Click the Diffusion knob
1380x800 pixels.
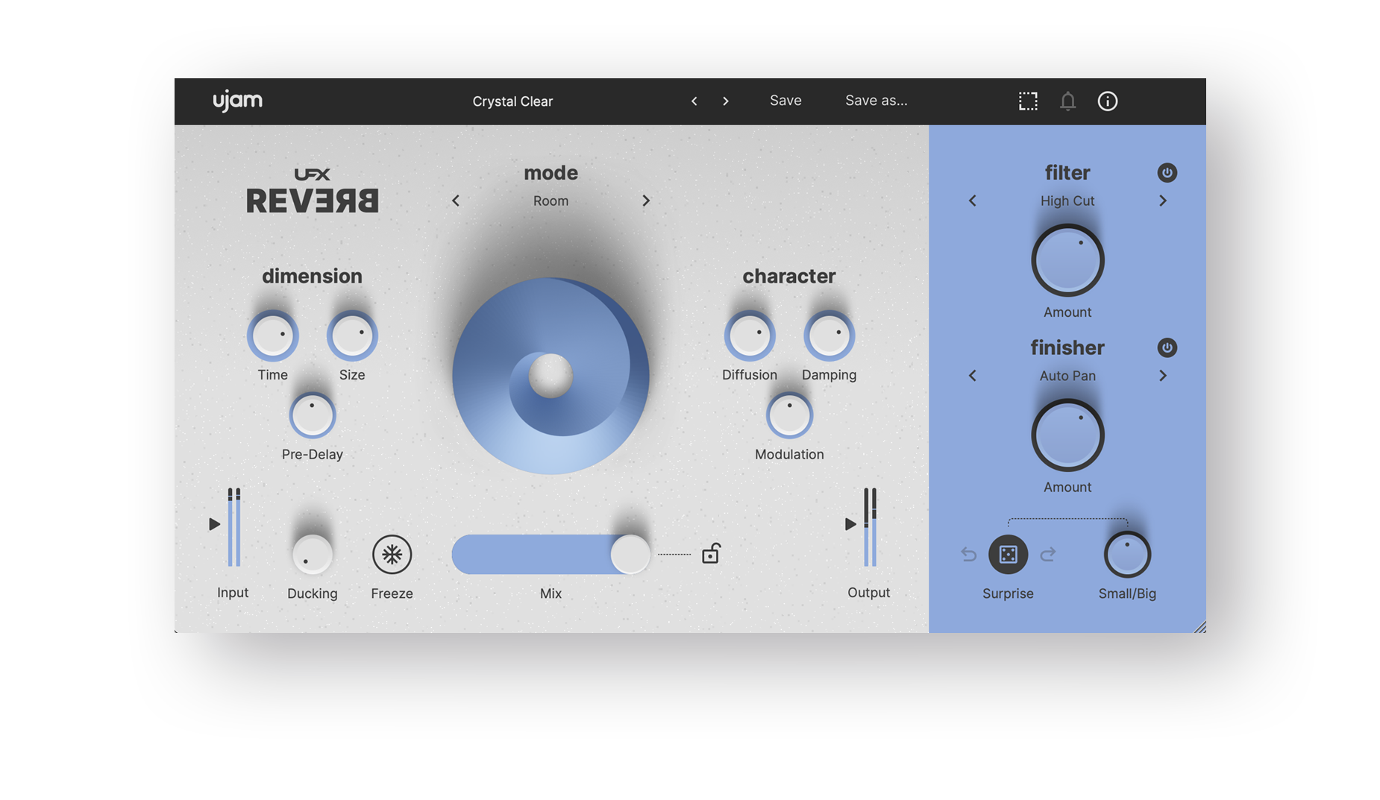click(750, 336)
